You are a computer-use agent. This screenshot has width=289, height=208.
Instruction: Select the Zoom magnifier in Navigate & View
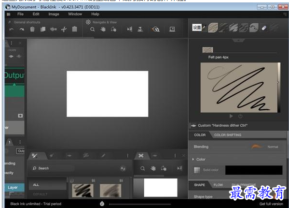click(93, 30)
